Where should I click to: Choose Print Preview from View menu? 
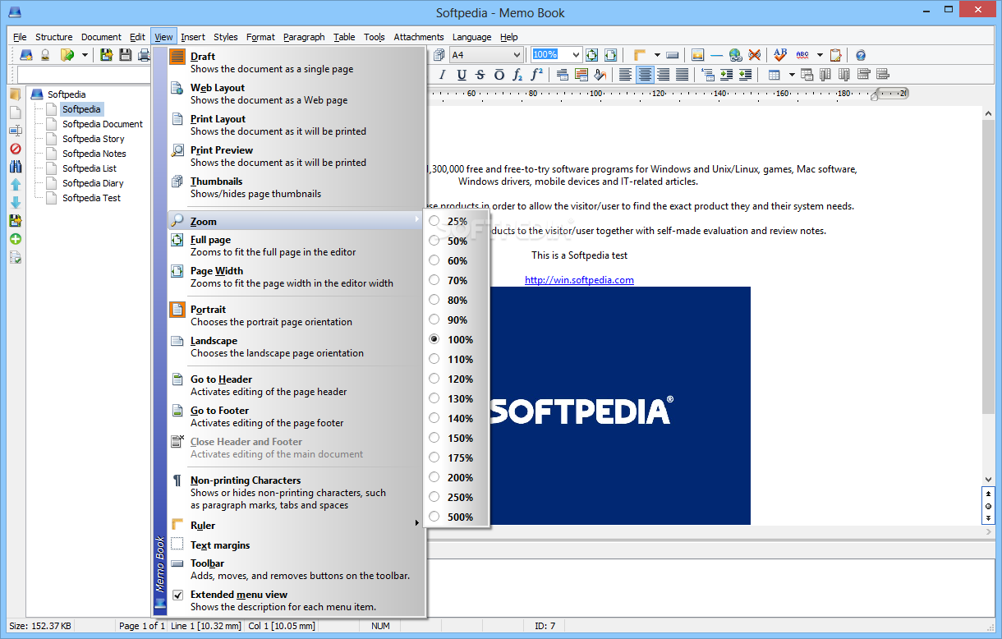(295, 156)
